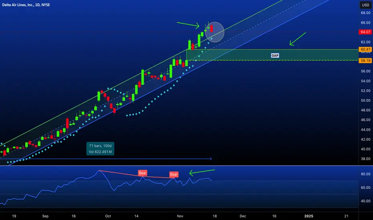Image resolution: width=373 pixels, height=220 pixels.
Task: Click the second Bear divergence label on RSI
Action: pyautogui.click(x=174, y=174)
